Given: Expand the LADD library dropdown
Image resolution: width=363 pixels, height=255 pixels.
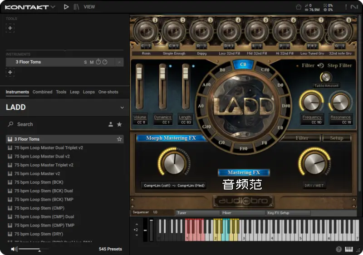Looking at the screenshot, I should tap(122, 108).
